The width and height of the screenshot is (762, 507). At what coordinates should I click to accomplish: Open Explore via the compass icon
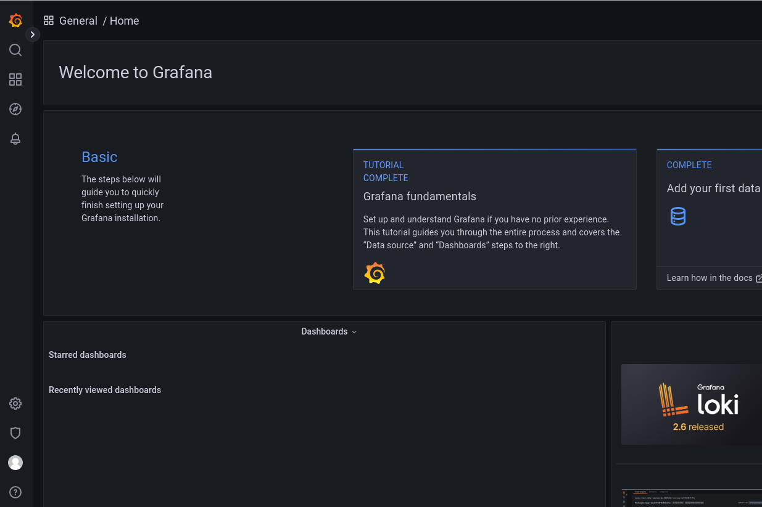point(15,109)
